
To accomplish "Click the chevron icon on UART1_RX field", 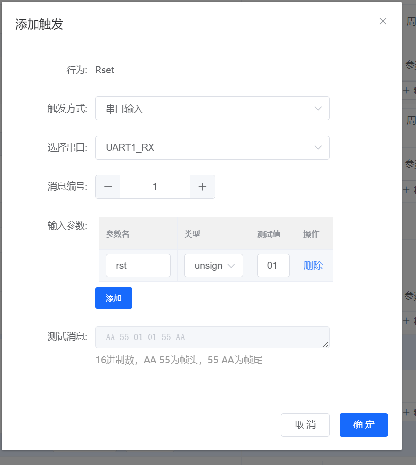I will click(318, 148).
